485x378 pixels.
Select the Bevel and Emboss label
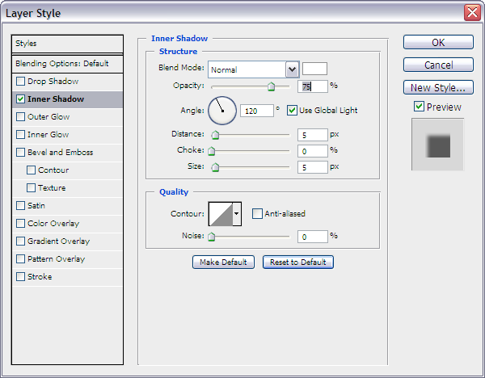click(x=61, y=153)
